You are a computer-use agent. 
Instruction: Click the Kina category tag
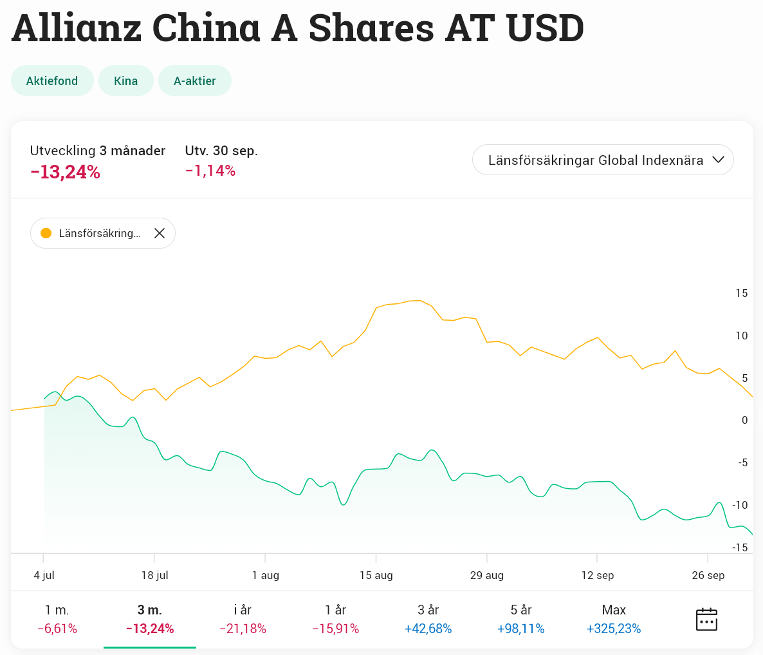point(126,81)
